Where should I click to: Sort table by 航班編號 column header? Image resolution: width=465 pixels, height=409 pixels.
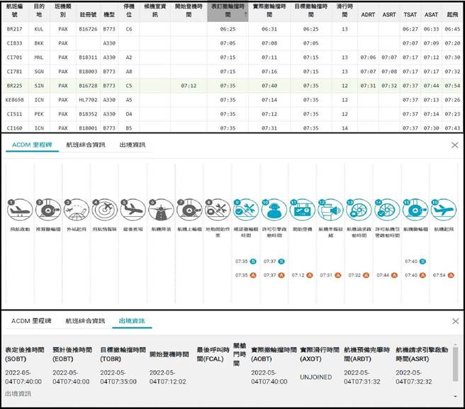click(x=16, y=12)
